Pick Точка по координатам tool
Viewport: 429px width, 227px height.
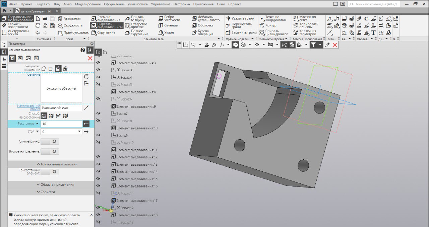[273, 18]
